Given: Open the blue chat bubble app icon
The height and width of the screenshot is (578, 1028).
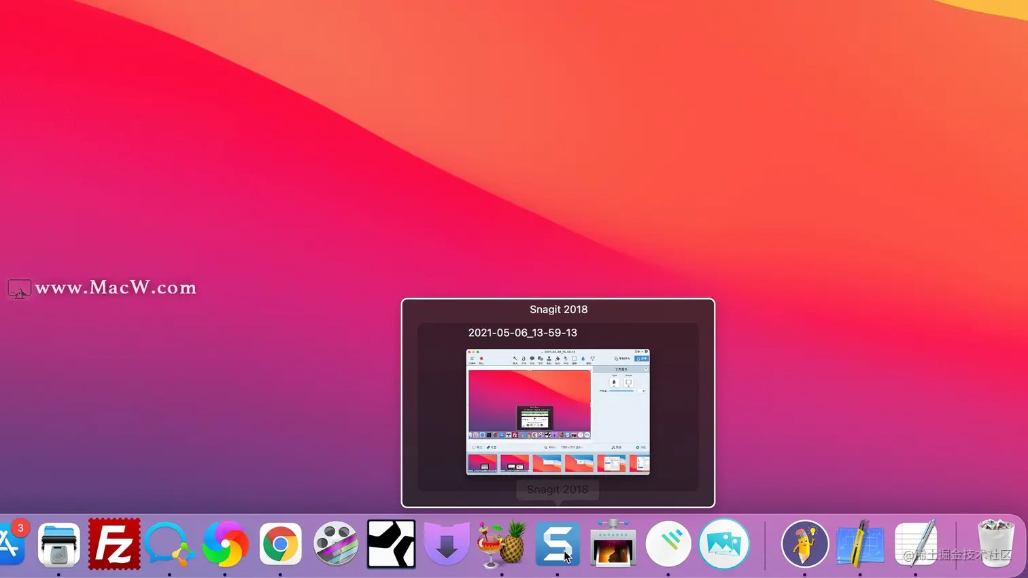Looking at the screenshot, I should pyautogui.click(x=169, y=544).
